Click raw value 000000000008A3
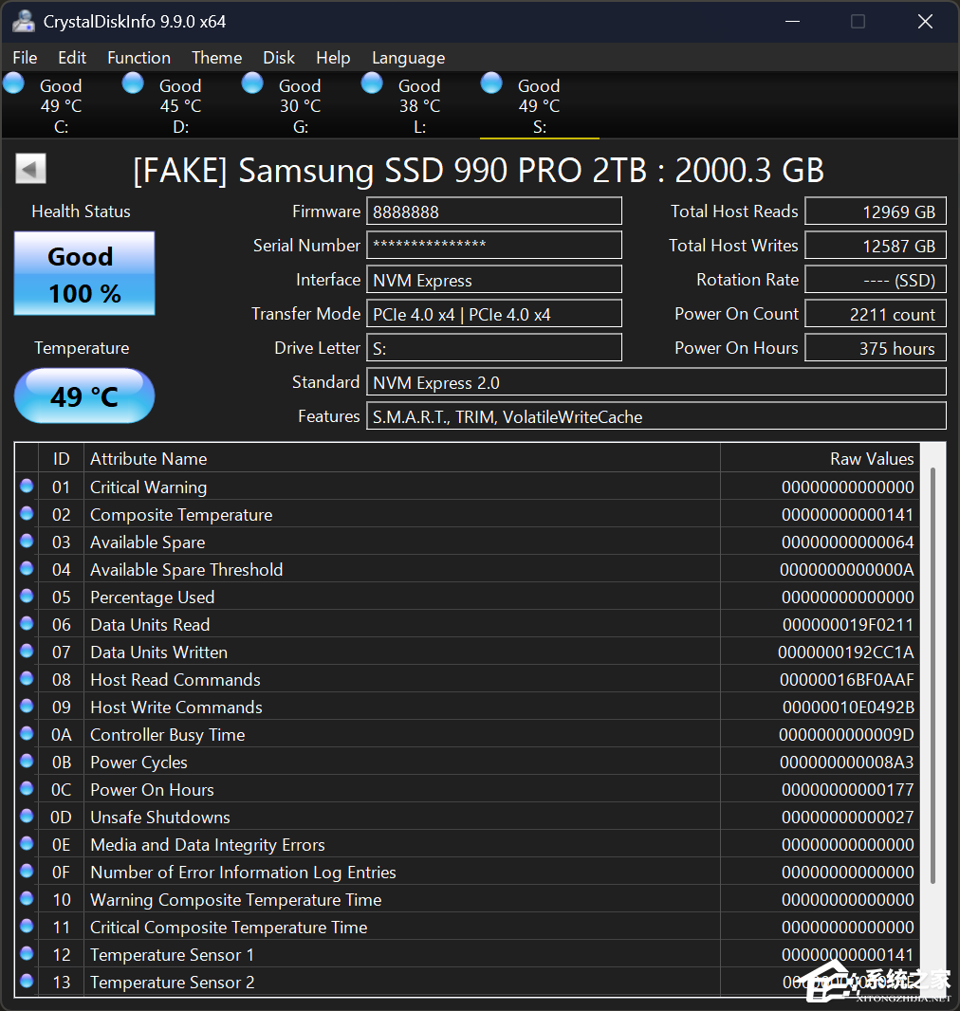Viewport: 960px width, 1011px height. [846, 763]
